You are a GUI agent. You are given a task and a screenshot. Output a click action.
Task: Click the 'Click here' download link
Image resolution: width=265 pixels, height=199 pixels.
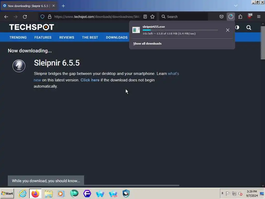point(90,80)
